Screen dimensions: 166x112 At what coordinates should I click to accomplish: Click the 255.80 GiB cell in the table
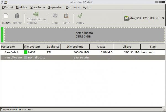(81, 58)
